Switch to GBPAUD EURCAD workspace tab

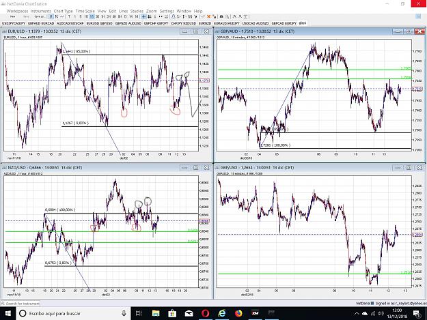click(x=41, y=23)
